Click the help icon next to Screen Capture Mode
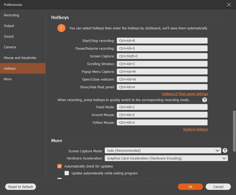 tap(225, 150)
